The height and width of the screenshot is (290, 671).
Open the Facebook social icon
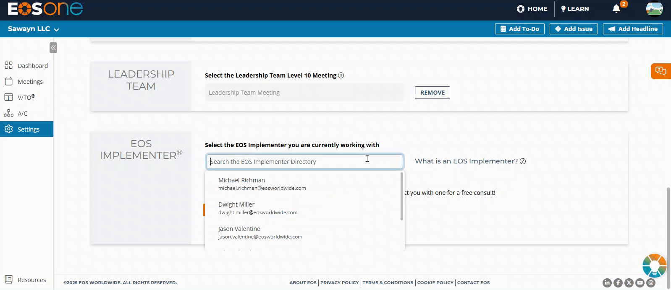click(x=618, y=283)
